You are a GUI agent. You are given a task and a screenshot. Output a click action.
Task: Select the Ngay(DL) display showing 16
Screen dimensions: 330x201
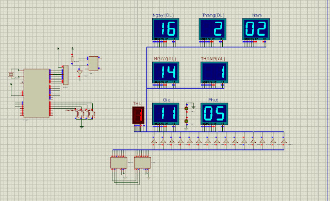[x=166, y=29]
